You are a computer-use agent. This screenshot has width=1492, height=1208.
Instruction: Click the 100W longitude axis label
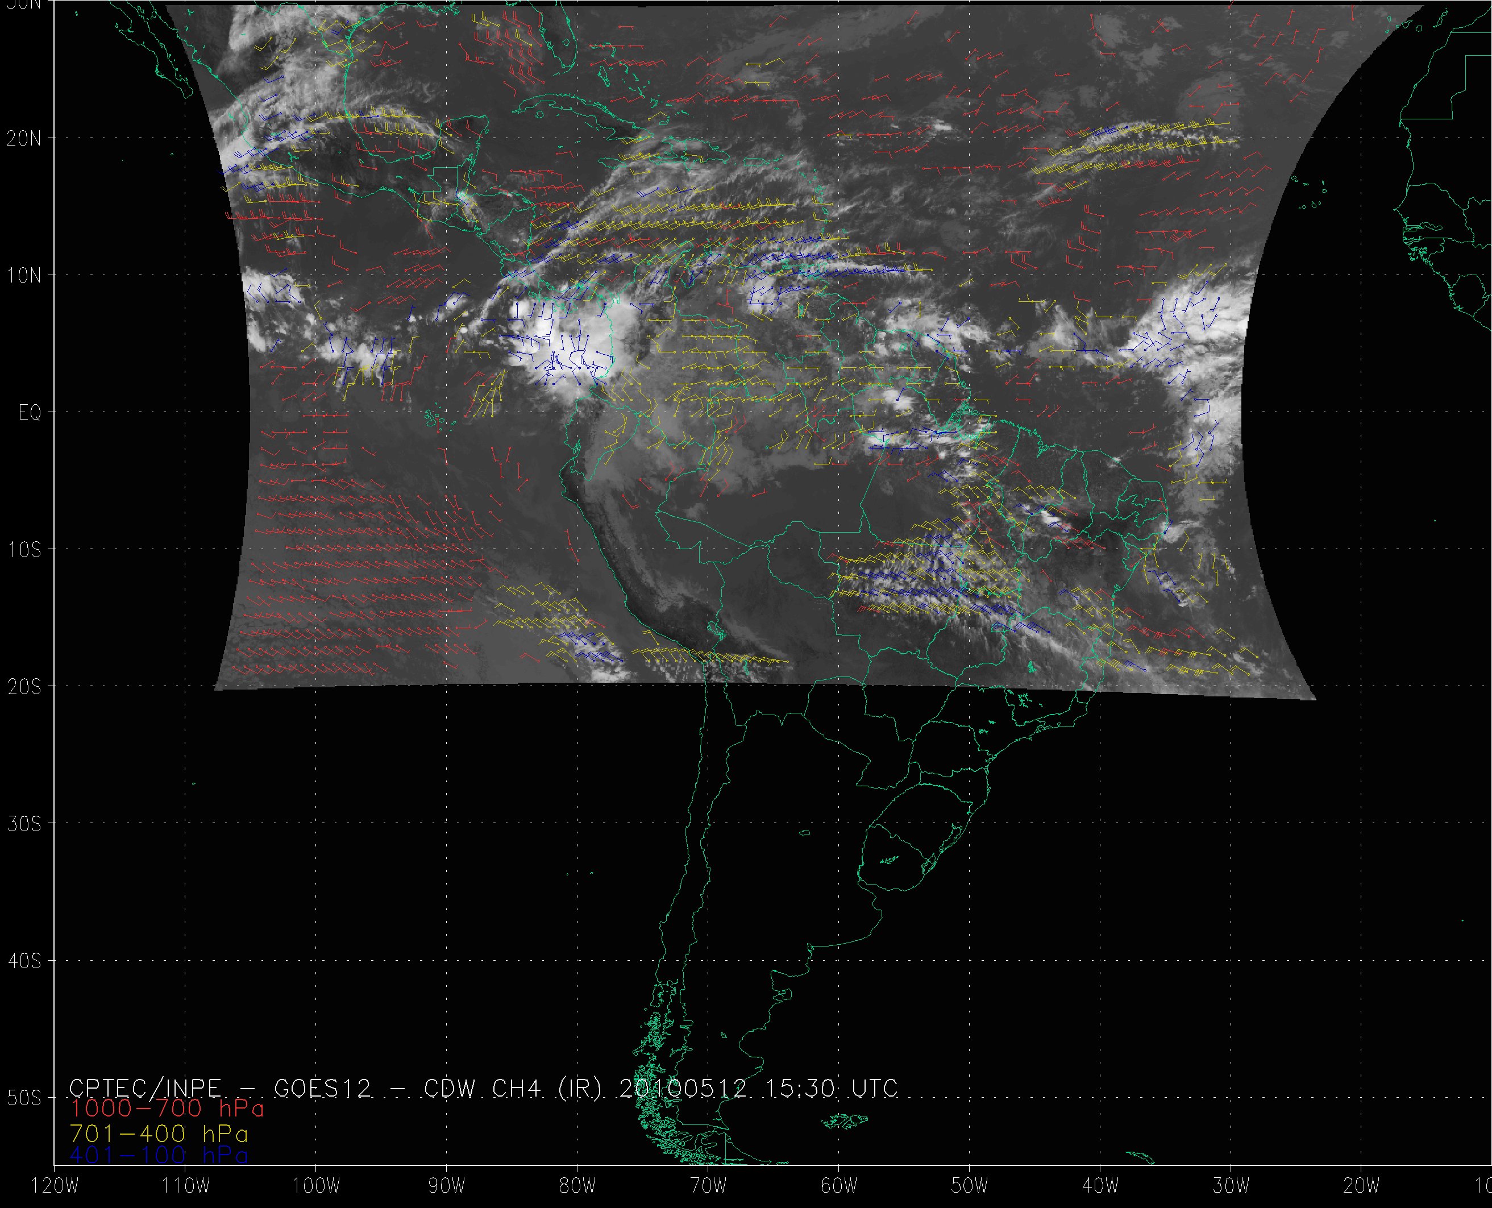pos(316,1186)
